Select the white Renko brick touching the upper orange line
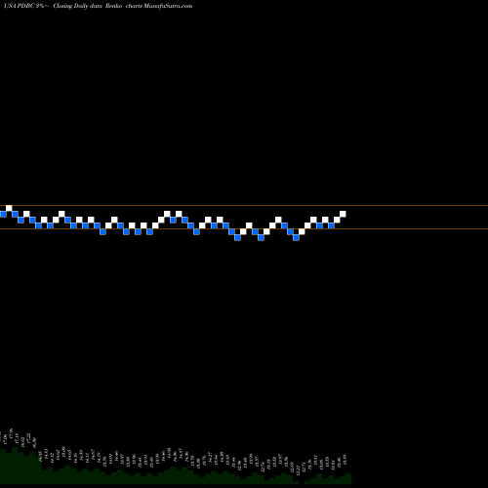This screenshot has height=488, width=488. pos(9,208)
